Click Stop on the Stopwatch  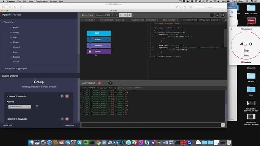[246, 50]
